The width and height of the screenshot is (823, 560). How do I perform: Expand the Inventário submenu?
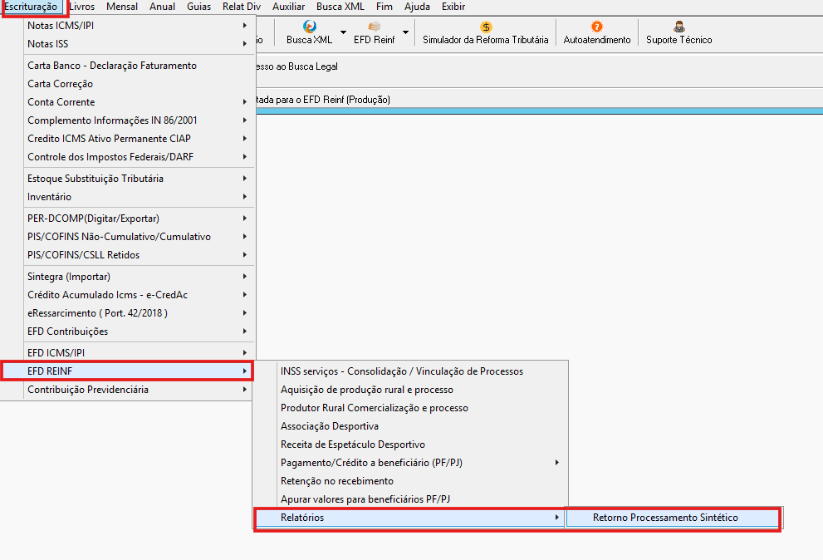click(x=138, y=197)
